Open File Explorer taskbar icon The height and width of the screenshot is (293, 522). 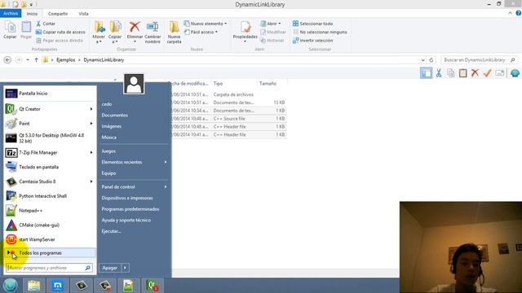[x=33, y=286]
